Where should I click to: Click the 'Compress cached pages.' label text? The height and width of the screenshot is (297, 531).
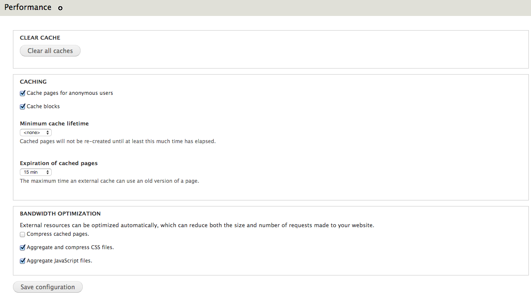coord(58,234)
